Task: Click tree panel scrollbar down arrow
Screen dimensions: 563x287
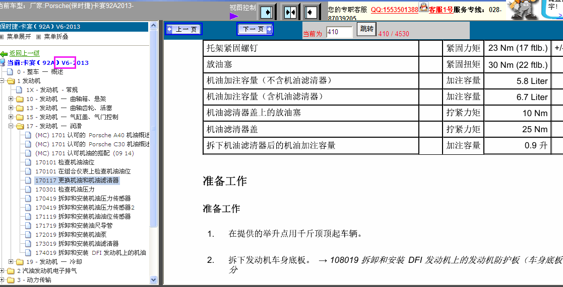Action: tap(154, 280)
